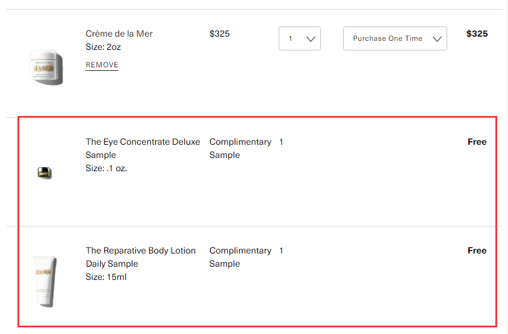Screen dimensions: 508x334
Task: Click the Reparative Body Lotion tube thumbnail
Action: (45, 281)
